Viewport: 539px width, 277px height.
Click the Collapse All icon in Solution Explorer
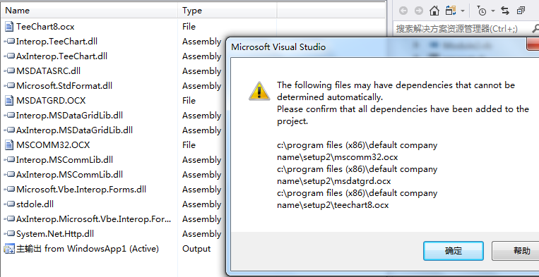521,11
